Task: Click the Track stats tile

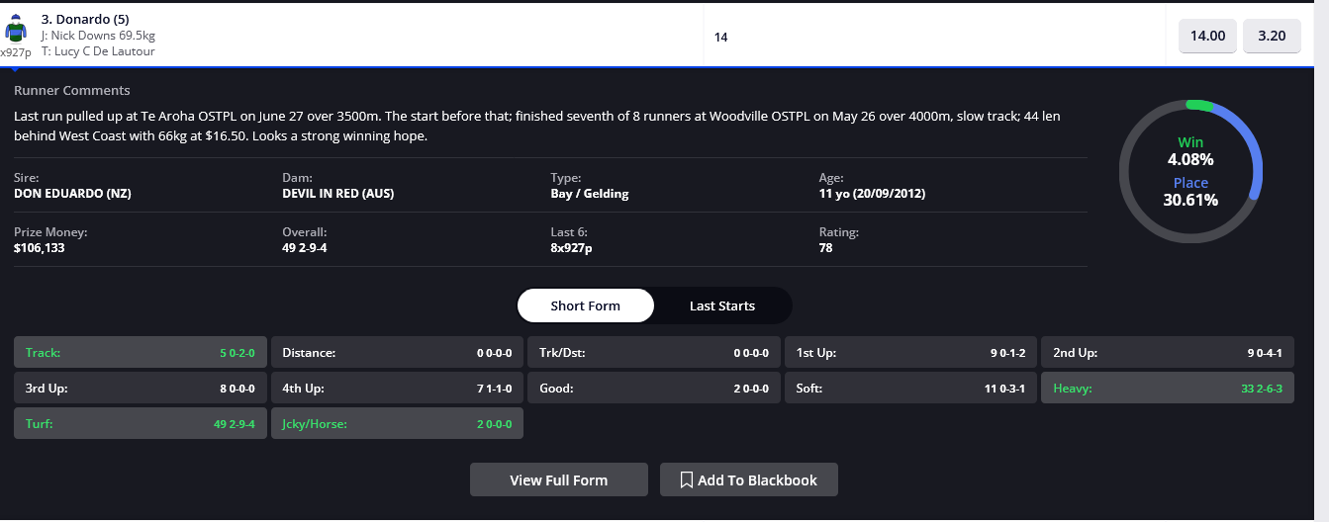Action: pyautogui.click(x=141, y=353)
